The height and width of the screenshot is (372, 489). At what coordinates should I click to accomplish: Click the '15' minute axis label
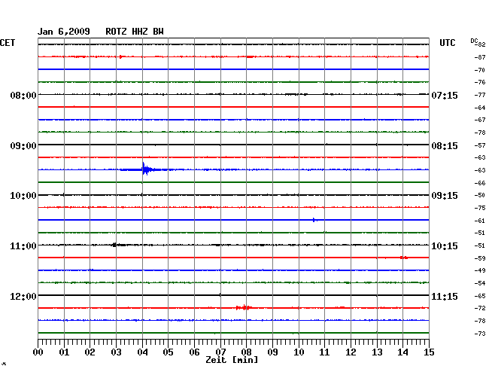pyautogui.click(x=429, y=352)
